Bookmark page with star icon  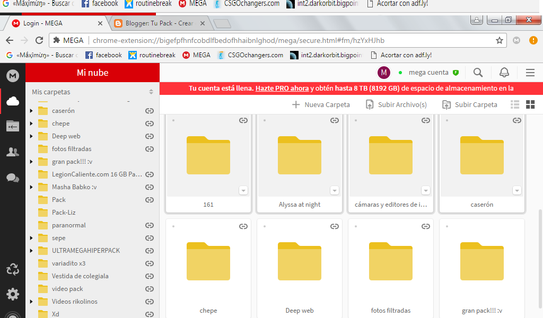click(x=499, y=40)
